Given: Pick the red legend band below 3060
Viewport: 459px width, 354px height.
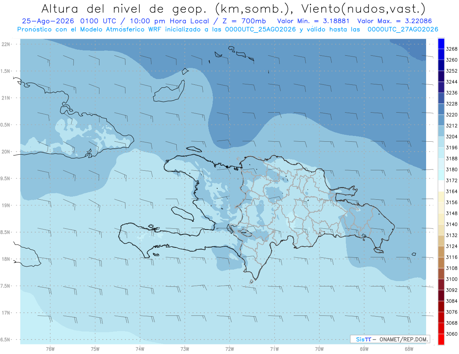Looking at the screenshot, I should tap(441, 339).
